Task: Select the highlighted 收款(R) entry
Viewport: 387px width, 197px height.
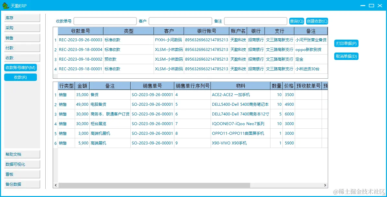Action: click(x=20, y=77)
